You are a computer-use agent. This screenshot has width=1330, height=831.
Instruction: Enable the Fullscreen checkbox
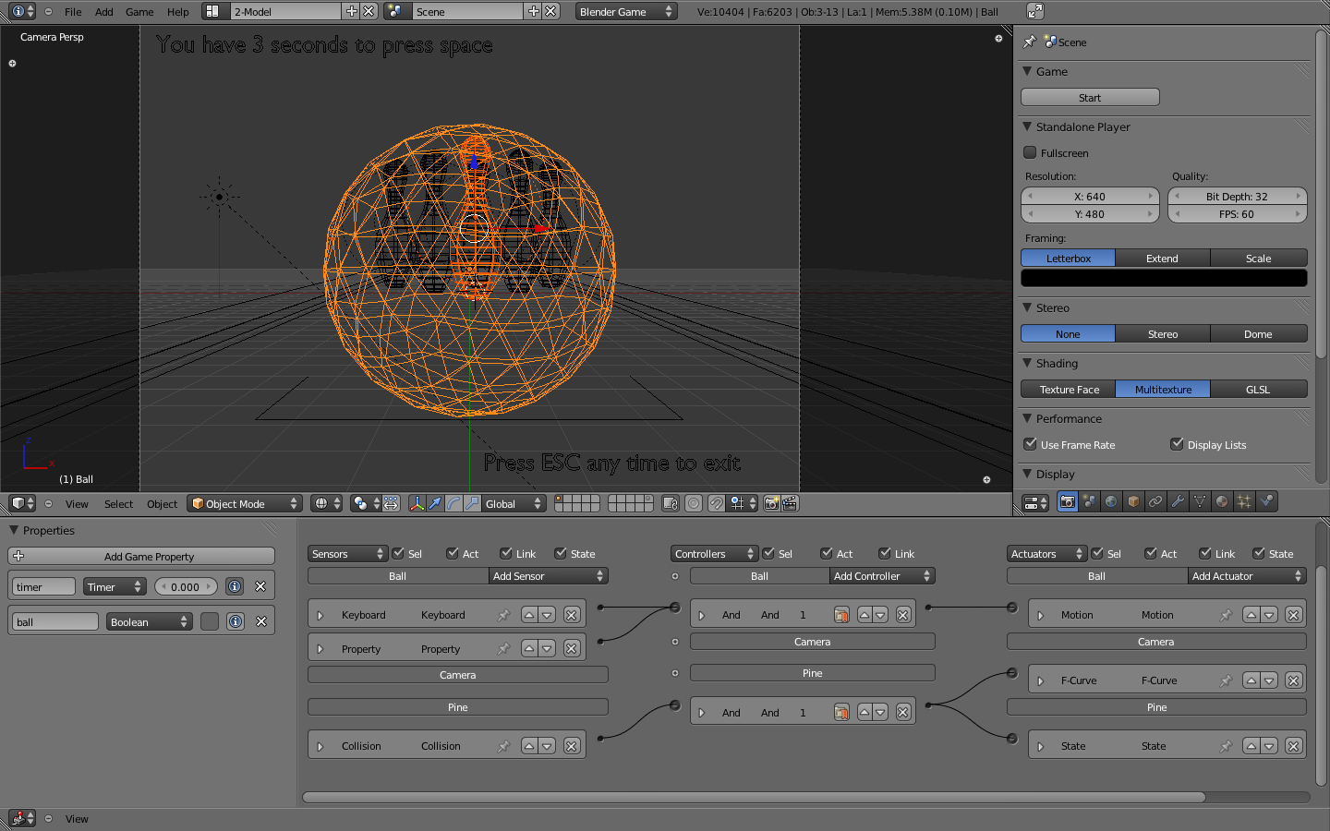1030,152
